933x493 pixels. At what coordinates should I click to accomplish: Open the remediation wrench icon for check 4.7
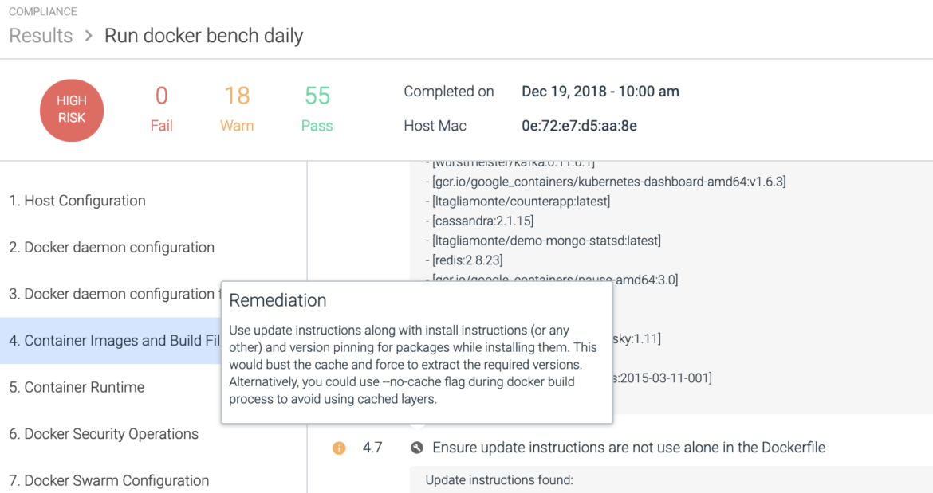417,448
